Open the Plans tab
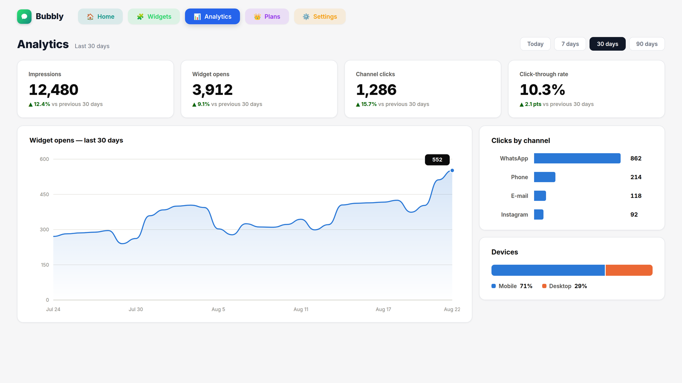682x383 pixels. click(267, 17)
